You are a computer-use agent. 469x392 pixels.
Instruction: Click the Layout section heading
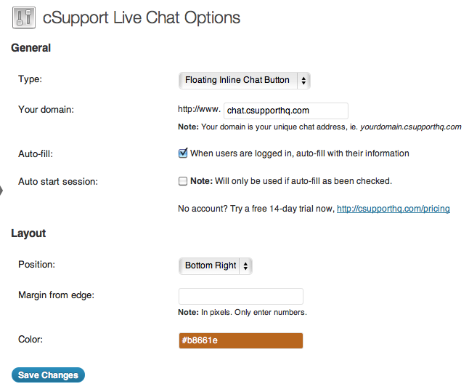[x=28, y=233]
